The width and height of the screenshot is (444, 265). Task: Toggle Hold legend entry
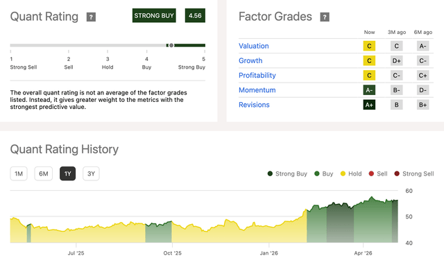[351, 173]
